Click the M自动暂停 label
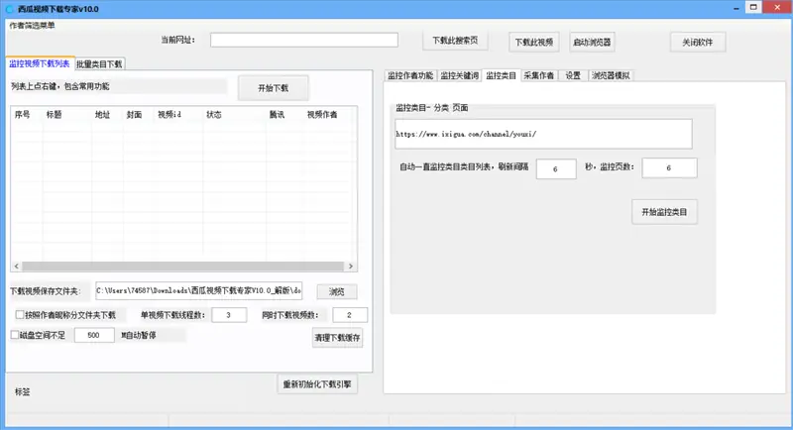The image size is (793, 430). click(139, 335)
